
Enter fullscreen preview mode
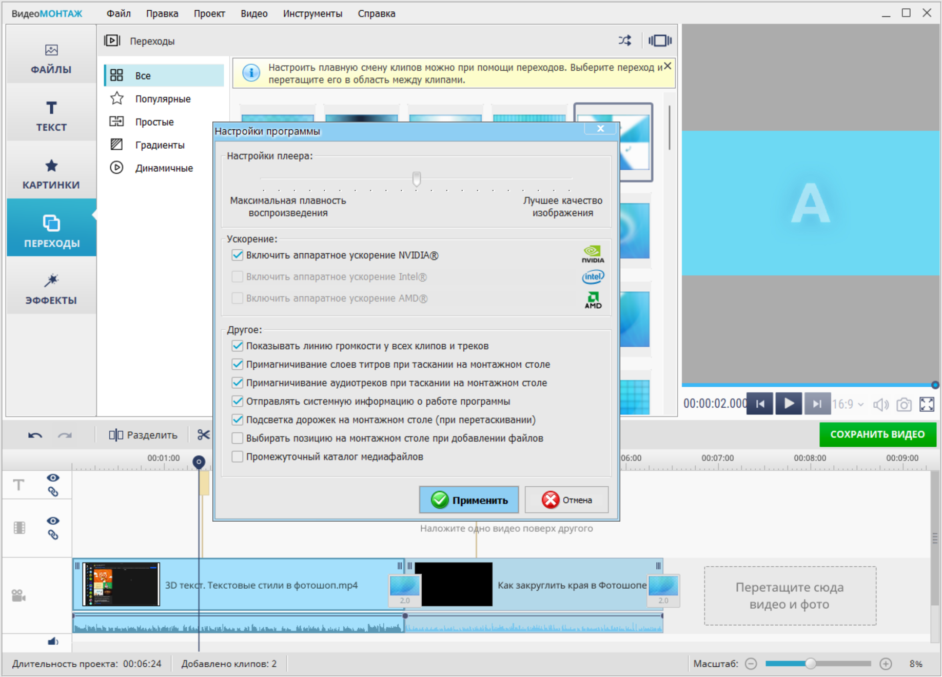[x=927, y=405]
